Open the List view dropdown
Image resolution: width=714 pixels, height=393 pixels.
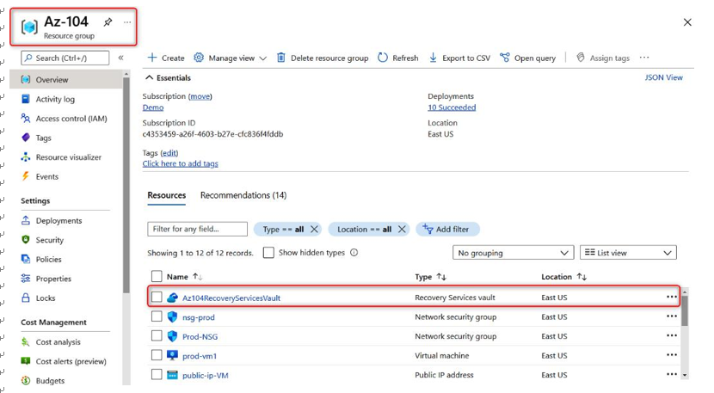pos(628,253)
